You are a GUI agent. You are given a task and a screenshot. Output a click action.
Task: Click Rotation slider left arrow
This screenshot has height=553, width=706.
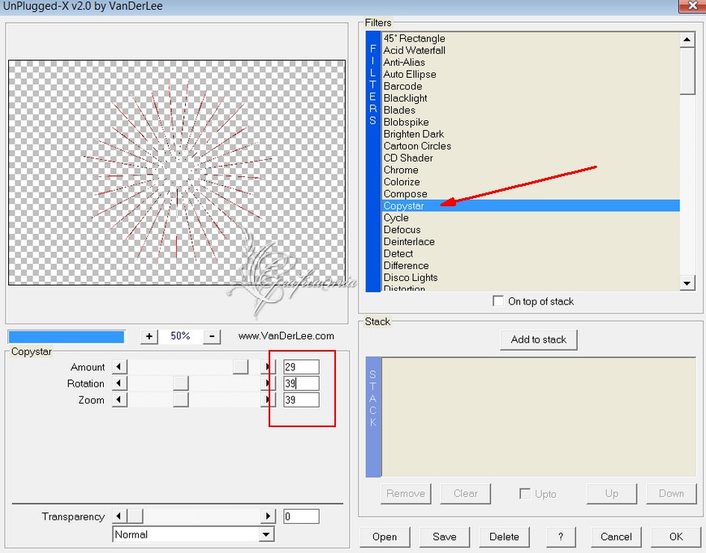pyautogui.click(x=119, y=383)
